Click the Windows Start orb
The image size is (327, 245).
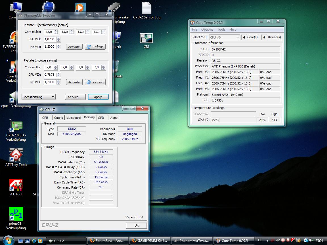pyautogui.click(x=8, y=240)
